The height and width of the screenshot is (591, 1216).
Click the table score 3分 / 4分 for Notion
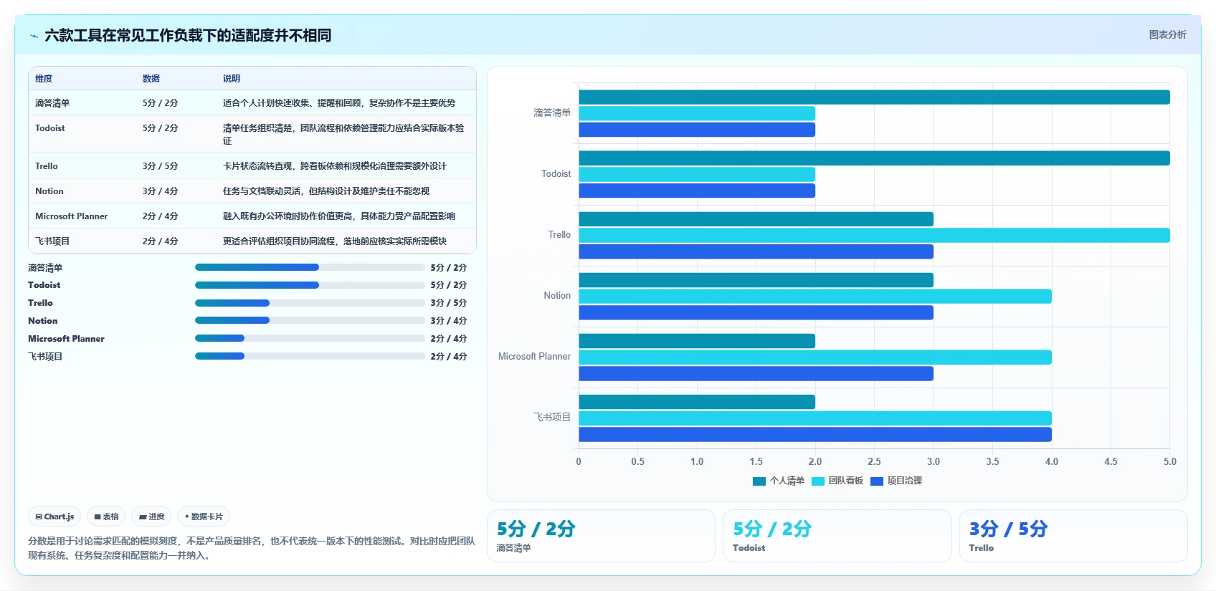coord(160,191)
